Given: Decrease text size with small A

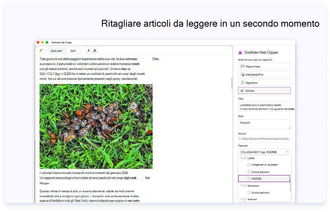Looking at the screenshot, I should click(x=89, y=50).
